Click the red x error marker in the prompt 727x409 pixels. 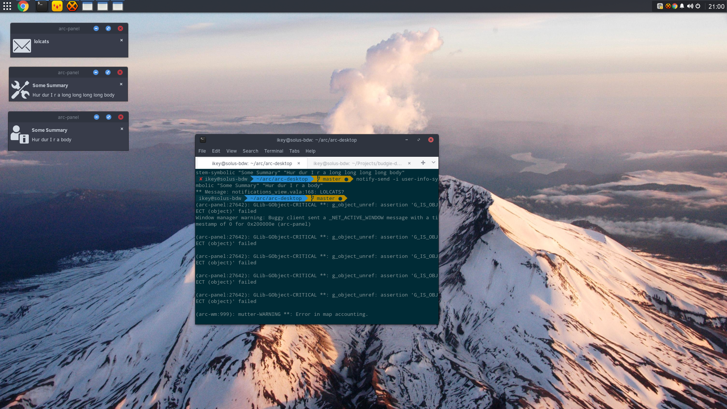coord(201,179)
